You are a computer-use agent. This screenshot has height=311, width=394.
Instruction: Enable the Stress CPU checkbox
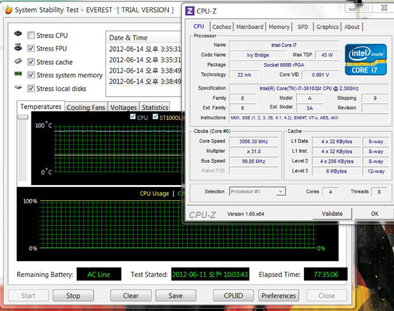(x=31, y=35)
